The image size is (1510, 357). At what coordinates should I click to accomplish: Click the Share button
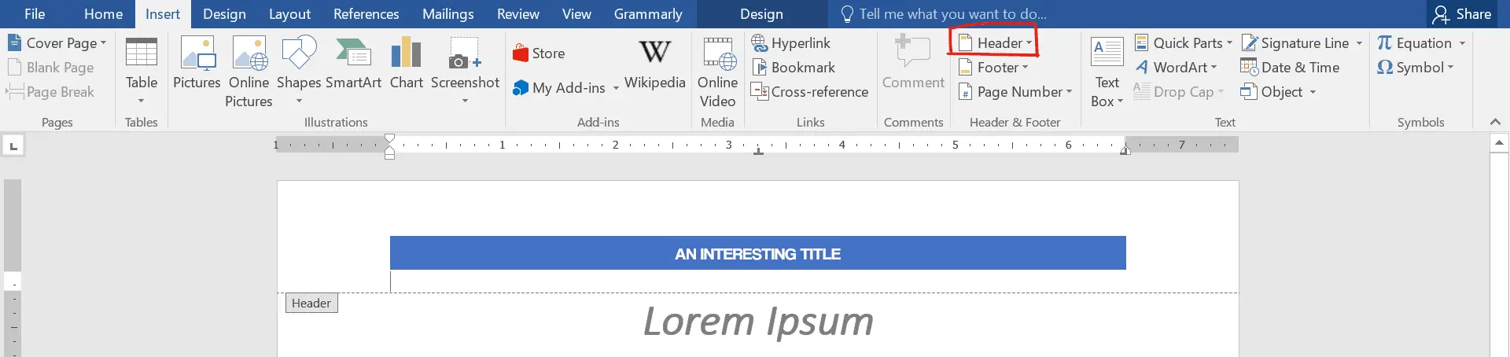[1462, 14]
